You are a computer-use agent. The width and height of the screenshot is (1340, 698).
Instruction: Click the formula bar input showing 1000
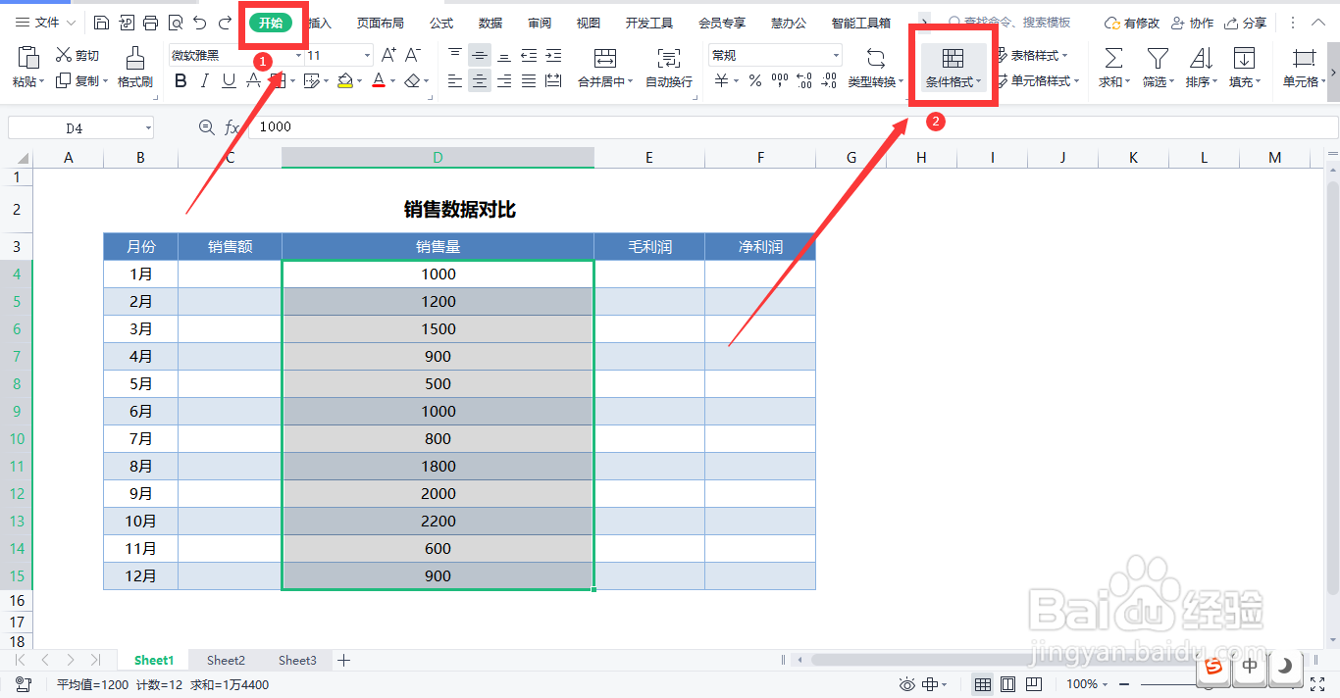coord(793,127)
